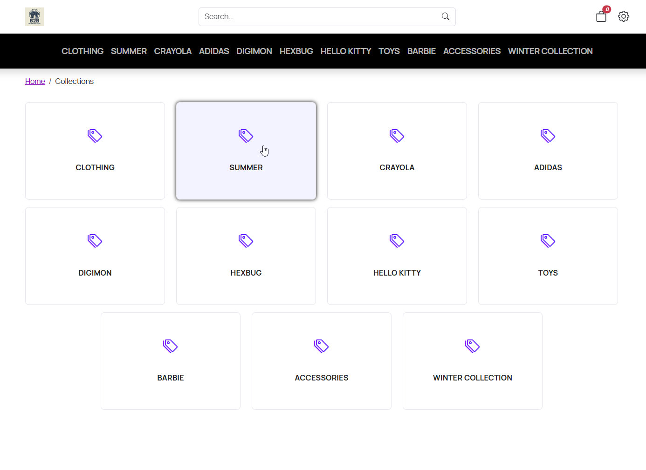This screenshot has height=470, width=646.
Task: Click the tag icon above HEXBUG
Action: click(x=246, y=241)
